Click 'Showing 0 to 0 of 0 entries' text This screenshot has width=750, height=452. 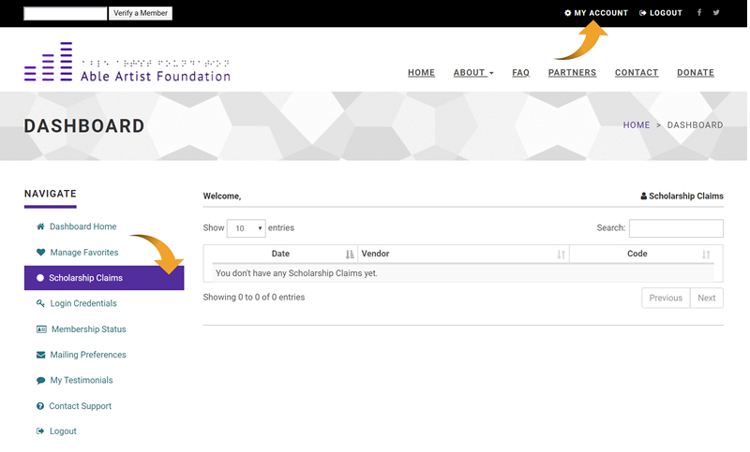tap(253, 297)
